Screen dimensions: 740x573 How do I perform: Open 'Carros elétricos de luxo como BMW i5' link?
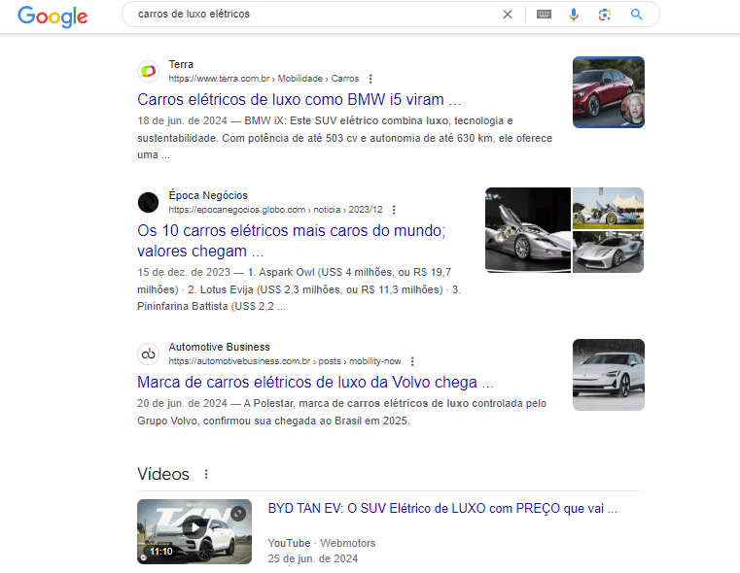[x=299, y=99]
